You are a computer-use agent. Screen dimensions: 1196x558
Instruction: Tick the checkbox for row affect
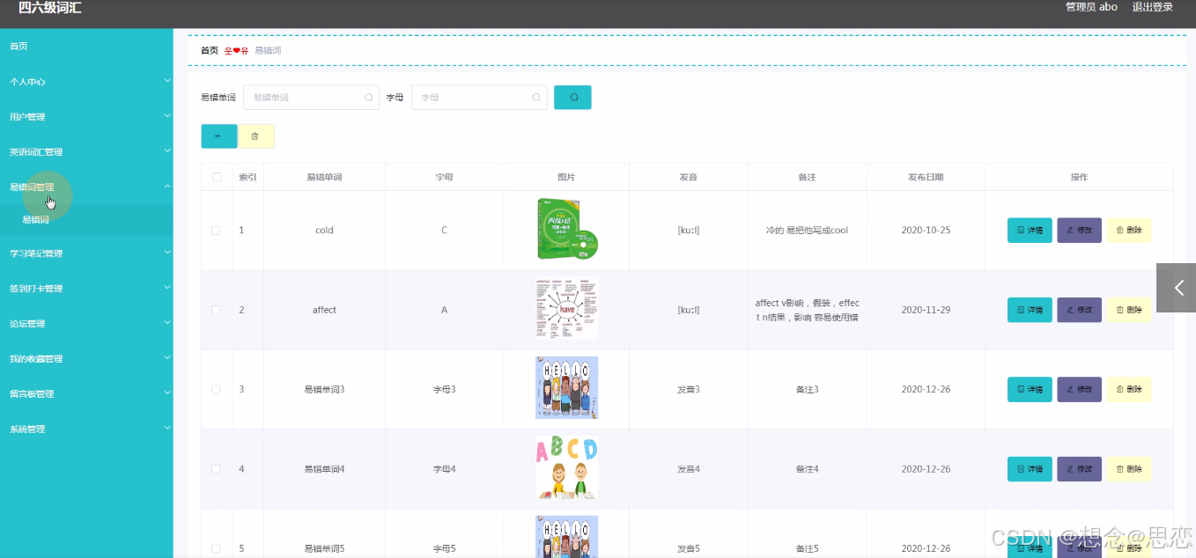click(x=217, y=310)
